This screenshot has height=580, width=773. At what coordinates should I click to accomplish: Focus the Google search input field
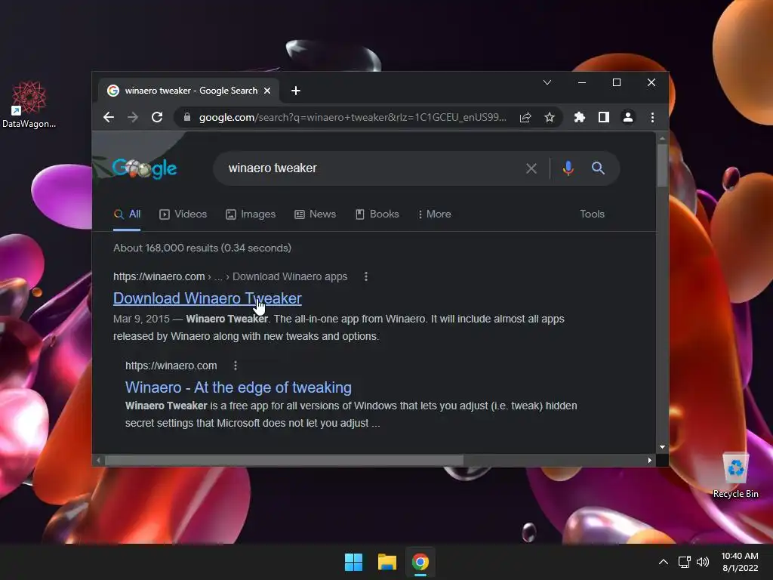point(370,168)
